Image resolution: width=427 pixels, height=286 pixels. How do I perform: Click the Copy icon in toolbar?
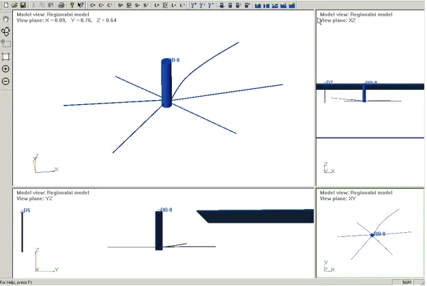coord(42,5)
